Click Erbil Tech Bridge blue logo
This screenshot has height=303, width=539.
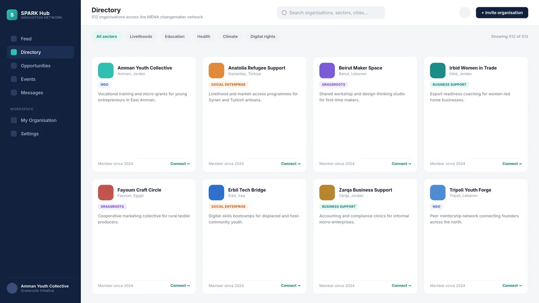click(x=216, y=193)
